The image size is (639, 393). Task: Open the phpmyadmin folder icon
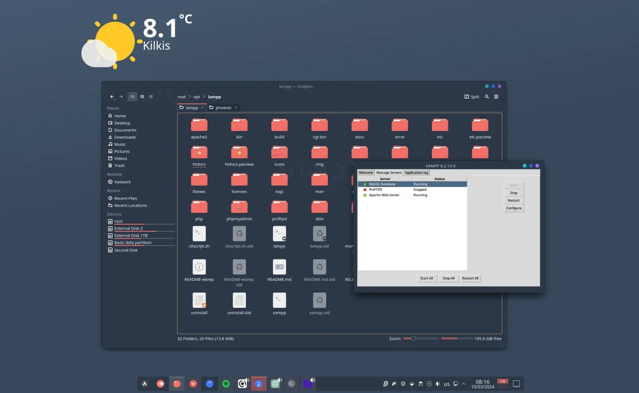click(239, 207)
